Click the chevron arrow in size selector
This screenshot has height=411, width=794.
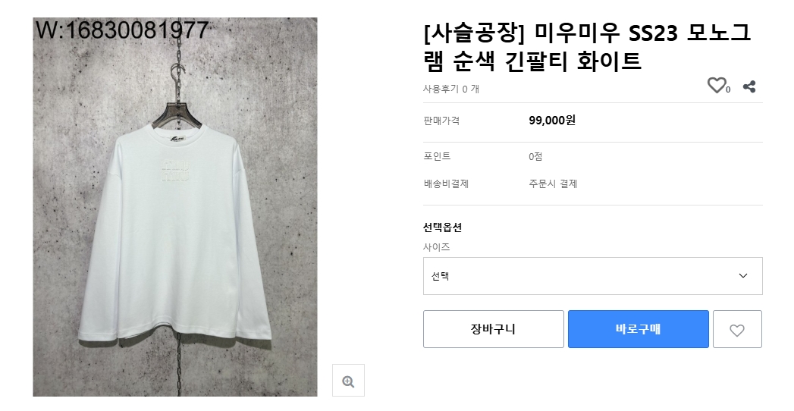(x=743, y=276)
